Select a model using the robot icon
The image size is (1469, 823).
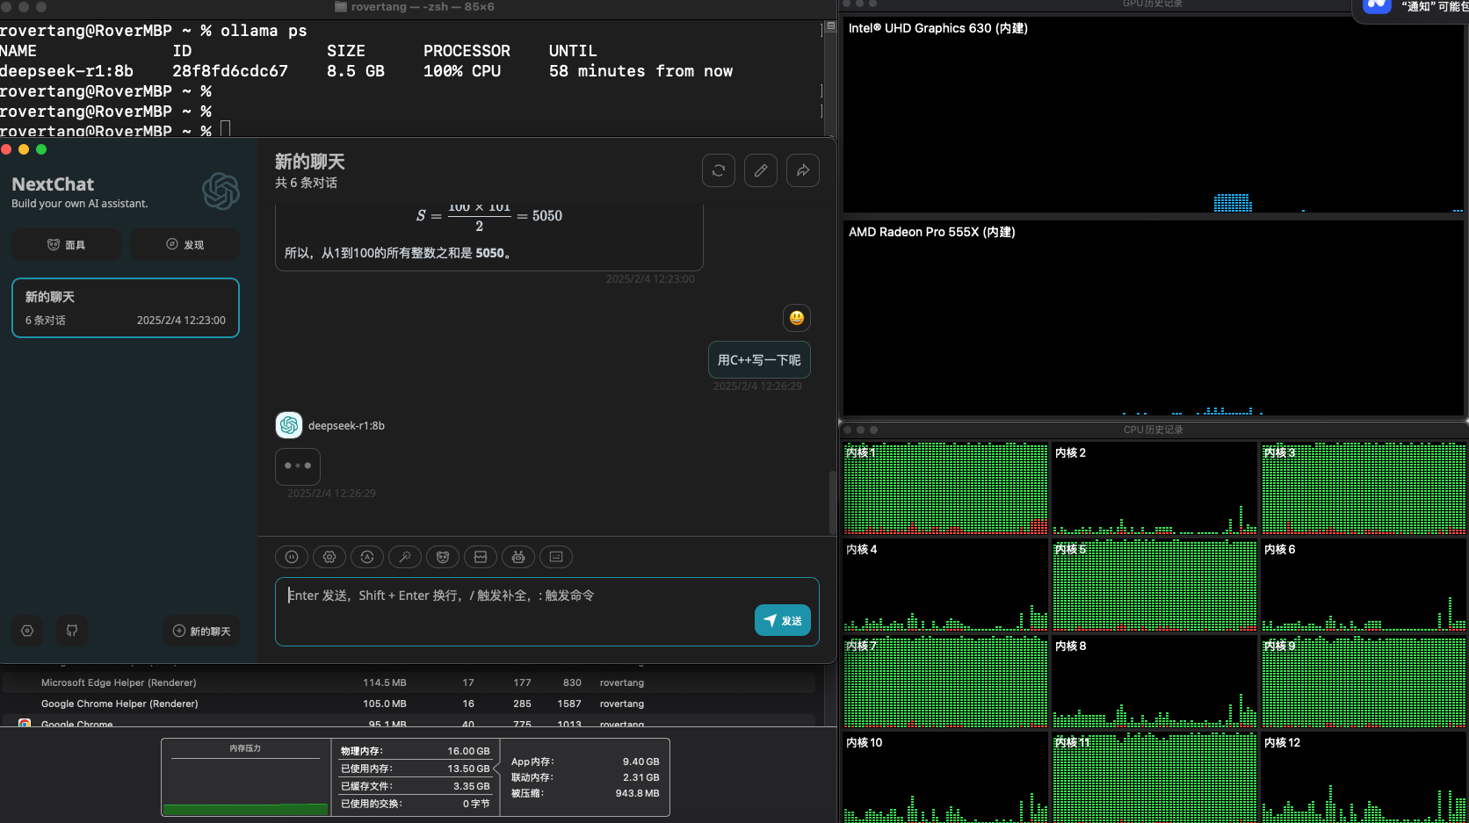[x=517, y=557]
